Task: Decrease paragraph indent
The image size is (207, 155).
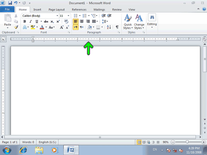Action: tap(103, 16)
